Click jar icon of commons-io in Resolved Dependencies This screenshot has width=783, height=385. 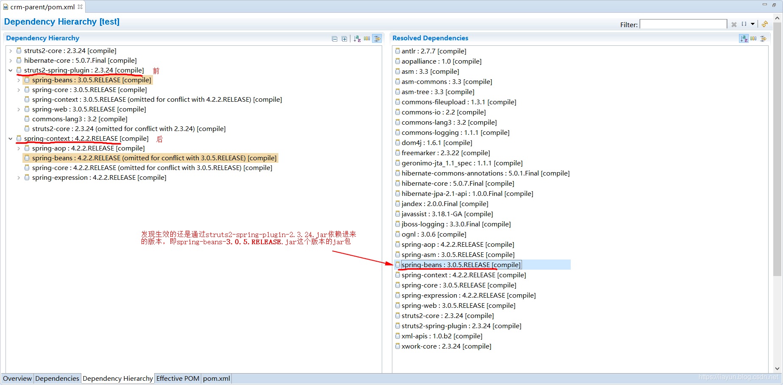(x=397, y=112)
